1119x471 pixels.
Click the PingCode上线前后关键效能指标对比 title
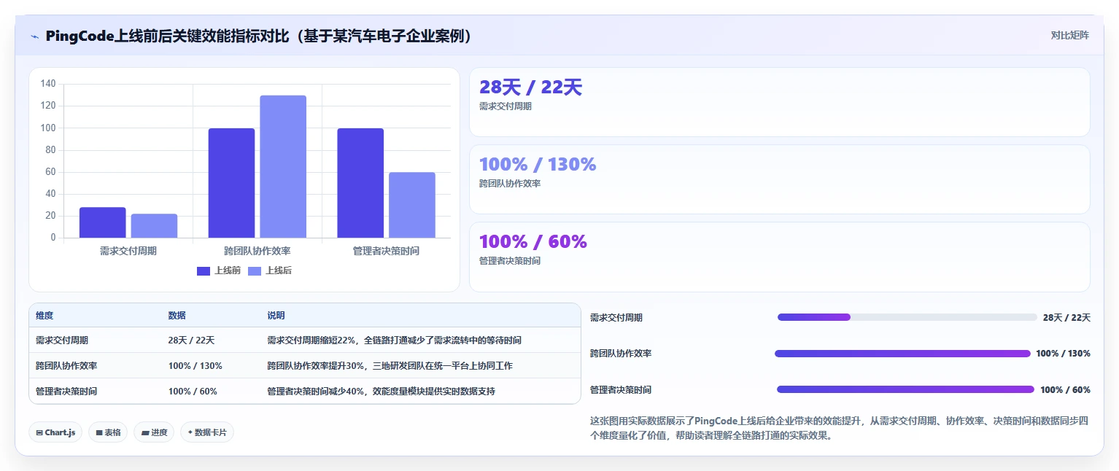(x=258, y=36)
